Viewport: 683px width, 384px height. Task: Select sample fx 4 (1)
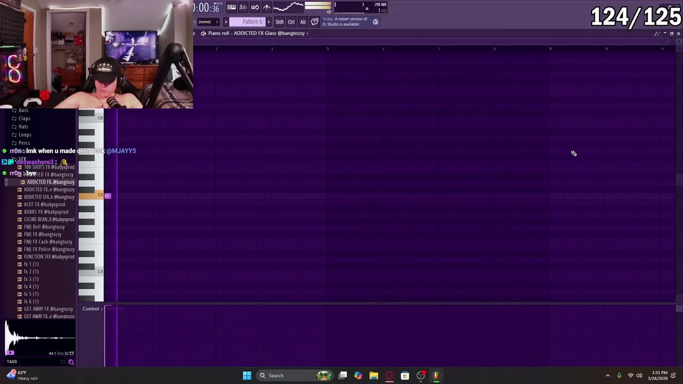tap(31, 286)
